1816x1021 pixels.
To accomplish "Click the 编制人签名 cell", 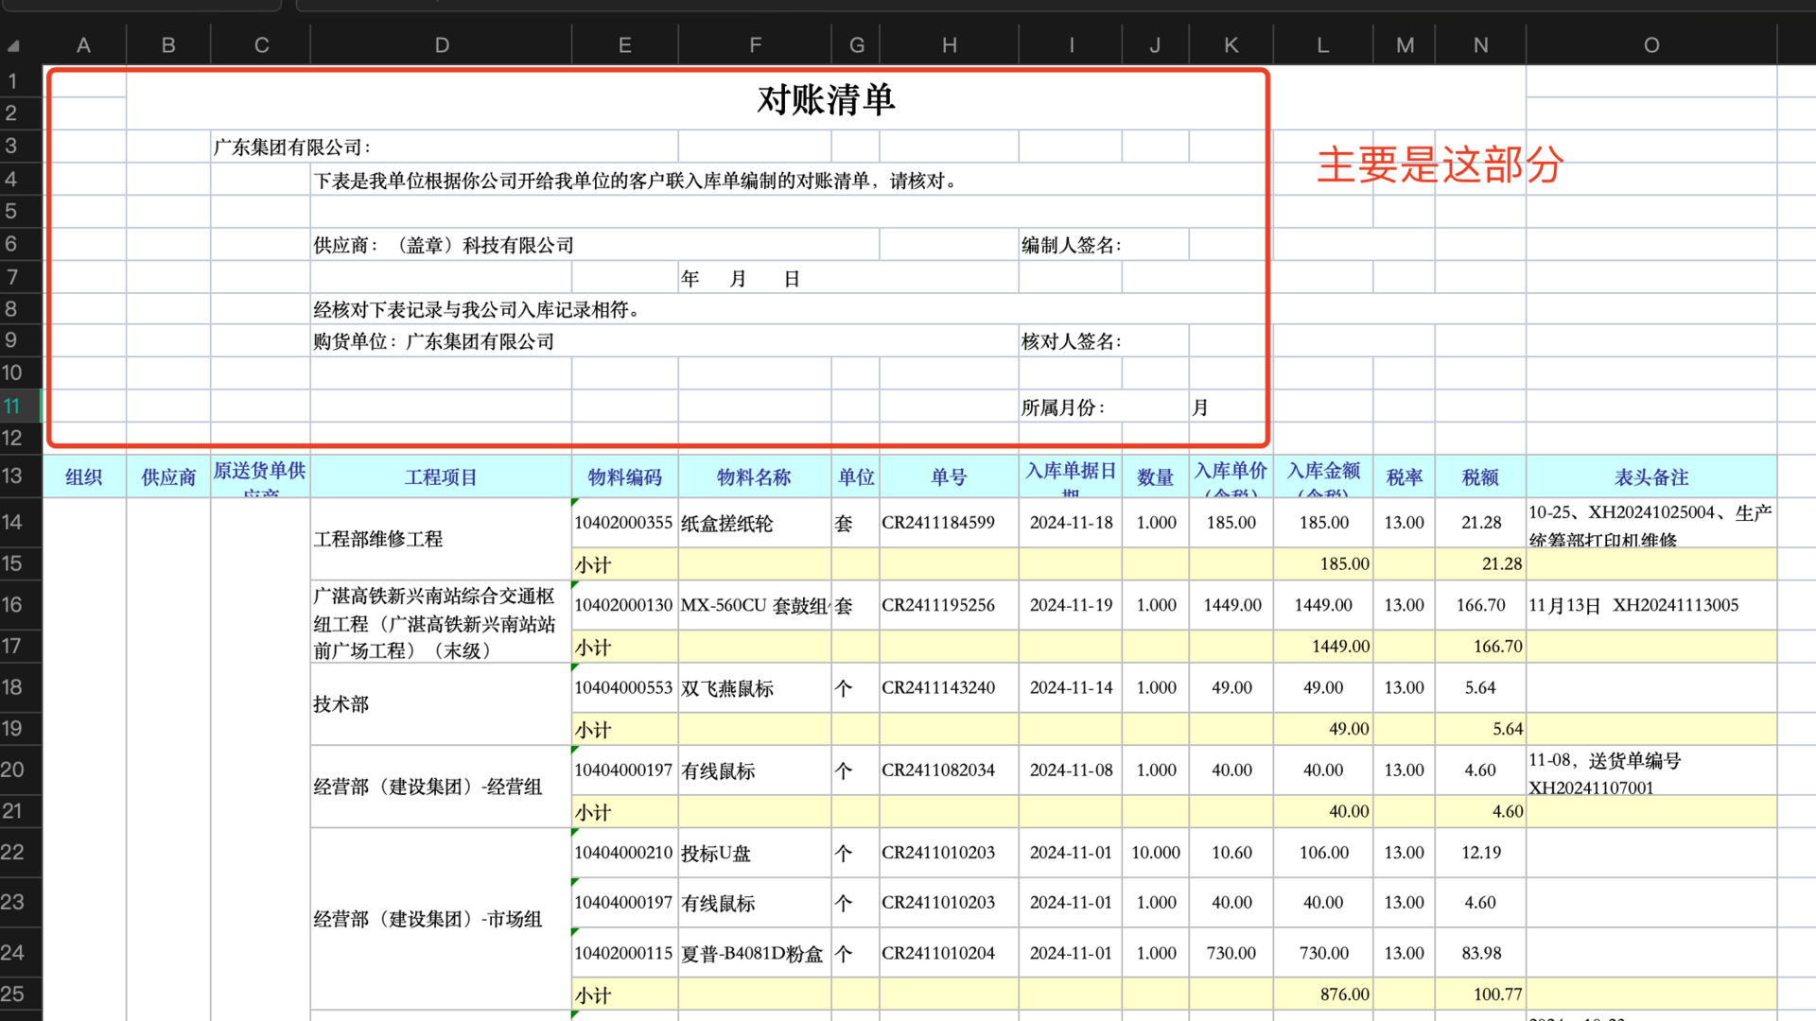I will pos(1104,245).
